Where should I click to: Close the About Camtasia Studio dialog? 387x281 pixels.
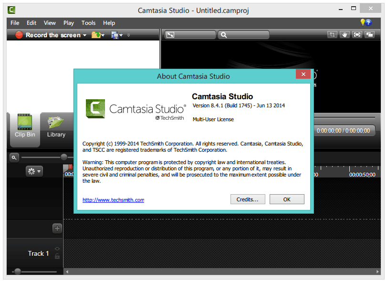click(x=303, y=74)
